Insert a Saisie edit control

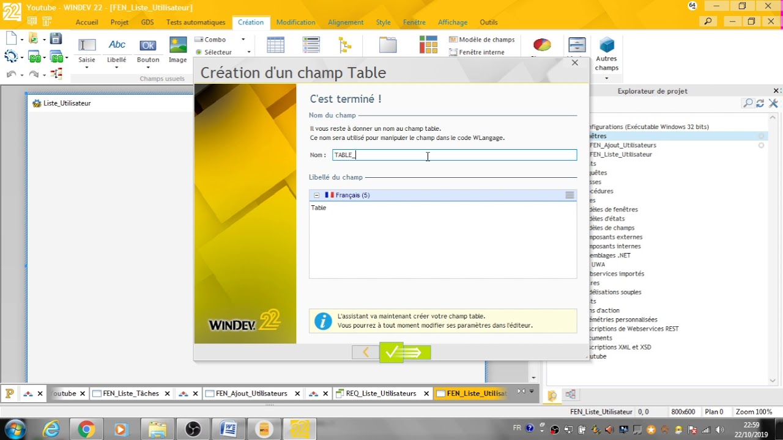87,50
